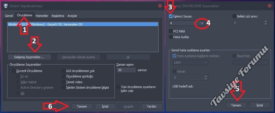This screenshot has height=113, width=275.
Task: Close the advanced boot options dialog
Action: (269, 6)
